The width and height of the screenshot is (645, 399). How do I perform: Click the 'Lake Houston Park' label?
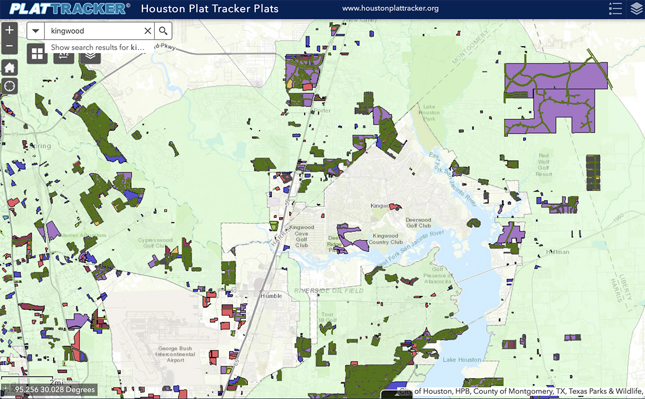[x=430, y=112]
